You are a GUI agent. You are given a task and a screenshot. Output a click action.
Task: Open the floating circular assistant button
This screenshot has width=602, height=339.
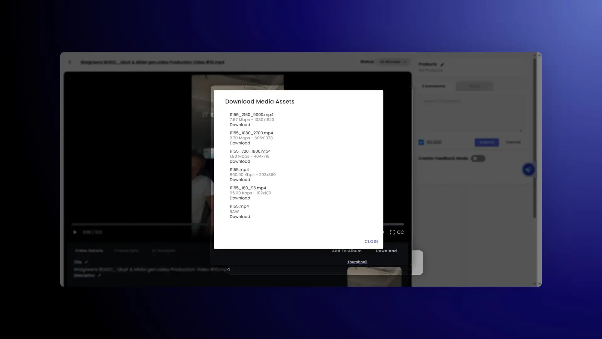tap(528, 169)
